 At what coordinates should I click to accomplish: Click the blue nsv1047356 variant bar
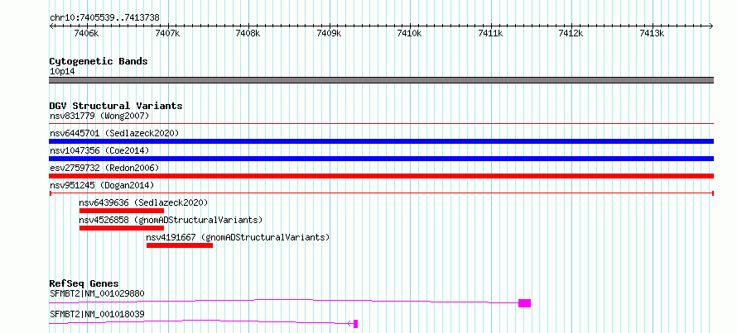point(381,159)
